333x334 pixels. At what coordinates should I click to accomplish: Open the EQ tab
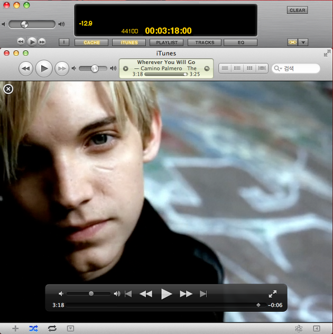point(240,42)
